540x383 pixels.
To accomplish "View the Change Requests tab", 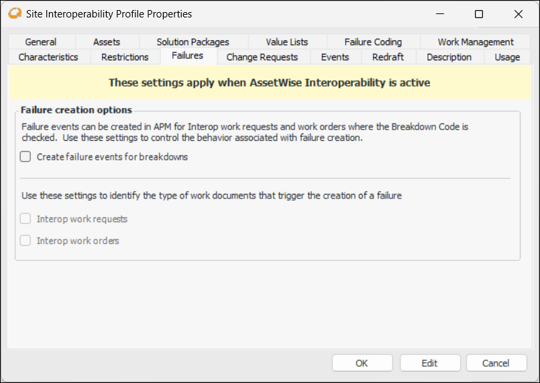I will pyautogui.click(x=262, y=57).
